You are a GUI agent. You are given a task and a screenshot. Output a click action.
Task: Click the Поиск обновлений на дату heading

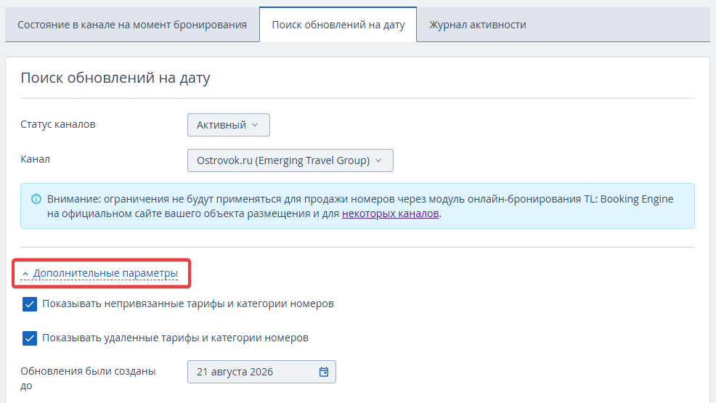(x=115, y=78)
